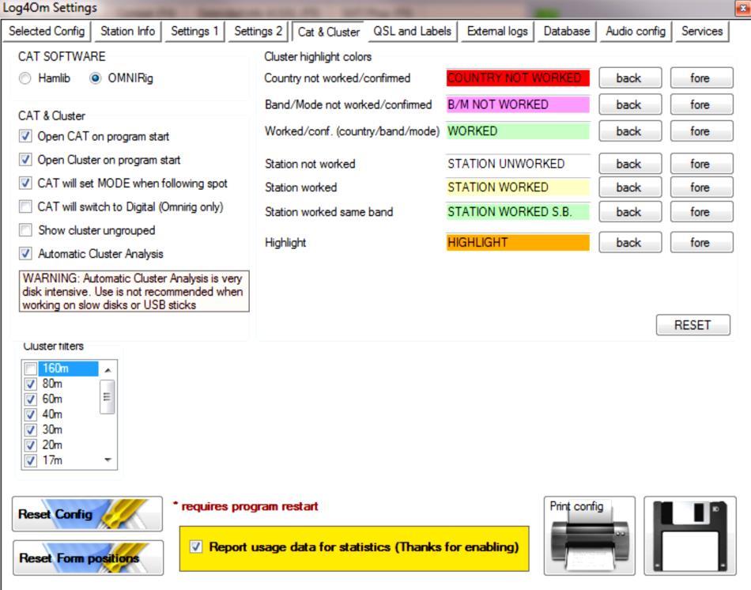The height and width of the screenshot is (590, 751).
Task: Click white STATION UNWORKED swatch
Action: click(x=518, y=164)
